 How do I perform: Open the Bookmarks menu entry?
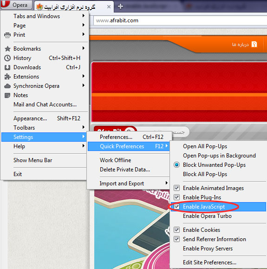45,49
